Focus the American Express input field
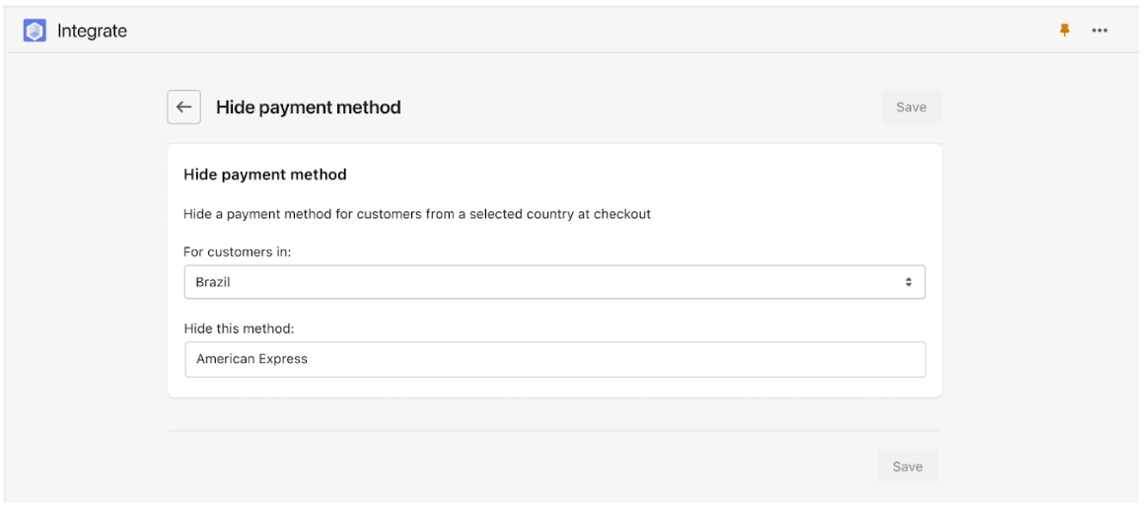Image resolution: width=1146 pixels, height=509 pixels. coord(555,360)
